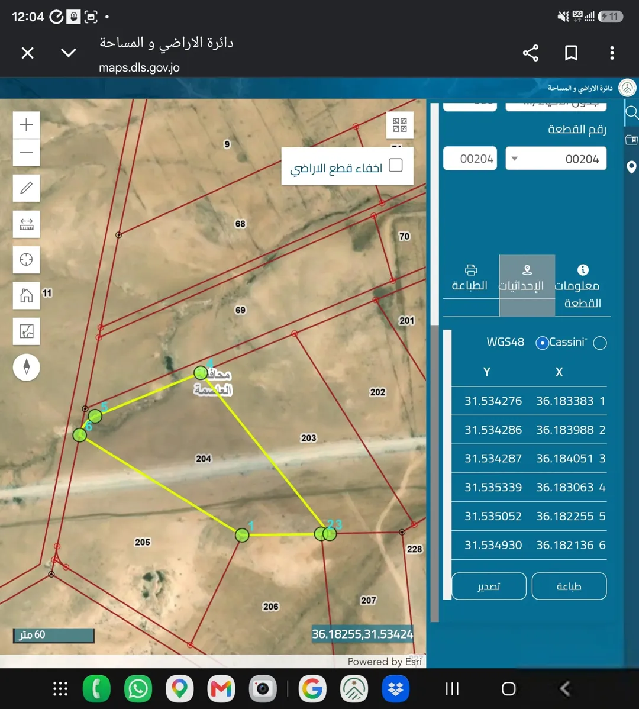Click coordinate row 4 Y value 31.535339
The width and height of the screenshot is (639, 709).
click(x=493, y=488)
